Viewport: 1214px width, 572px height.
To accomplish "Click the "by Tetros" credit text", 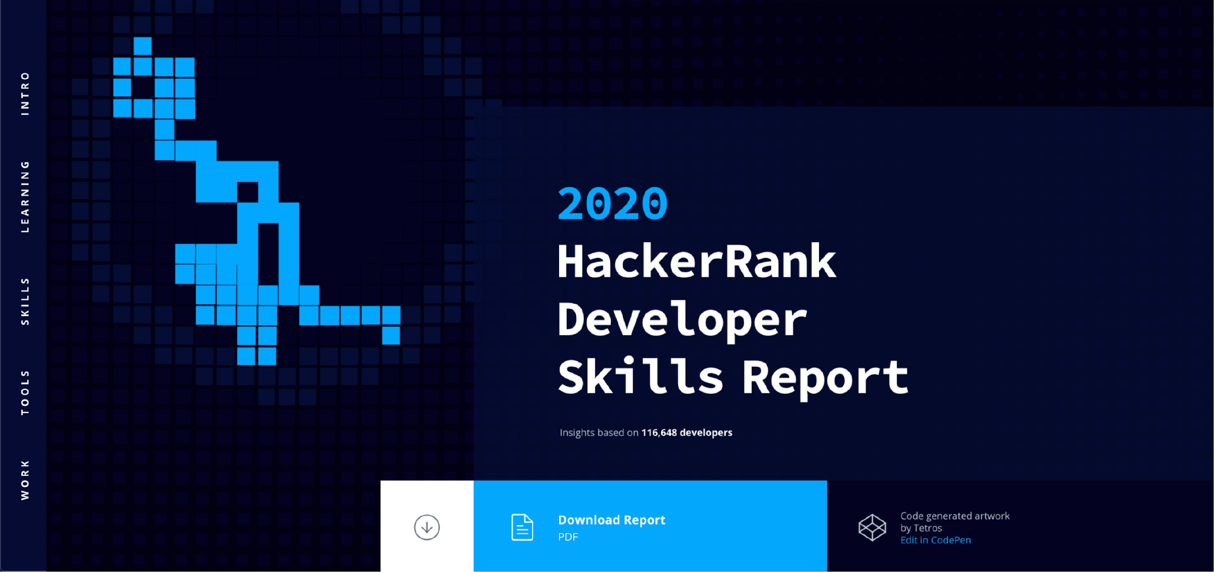I will (921, 528).
